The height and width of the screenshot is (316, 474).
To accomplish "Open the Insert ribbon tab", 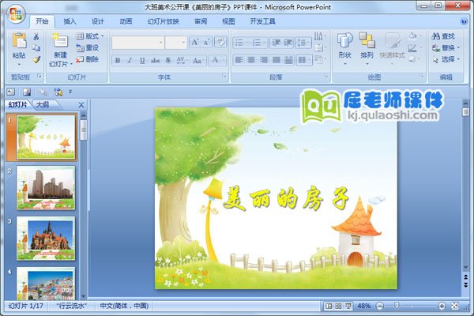I will [70, 21].
